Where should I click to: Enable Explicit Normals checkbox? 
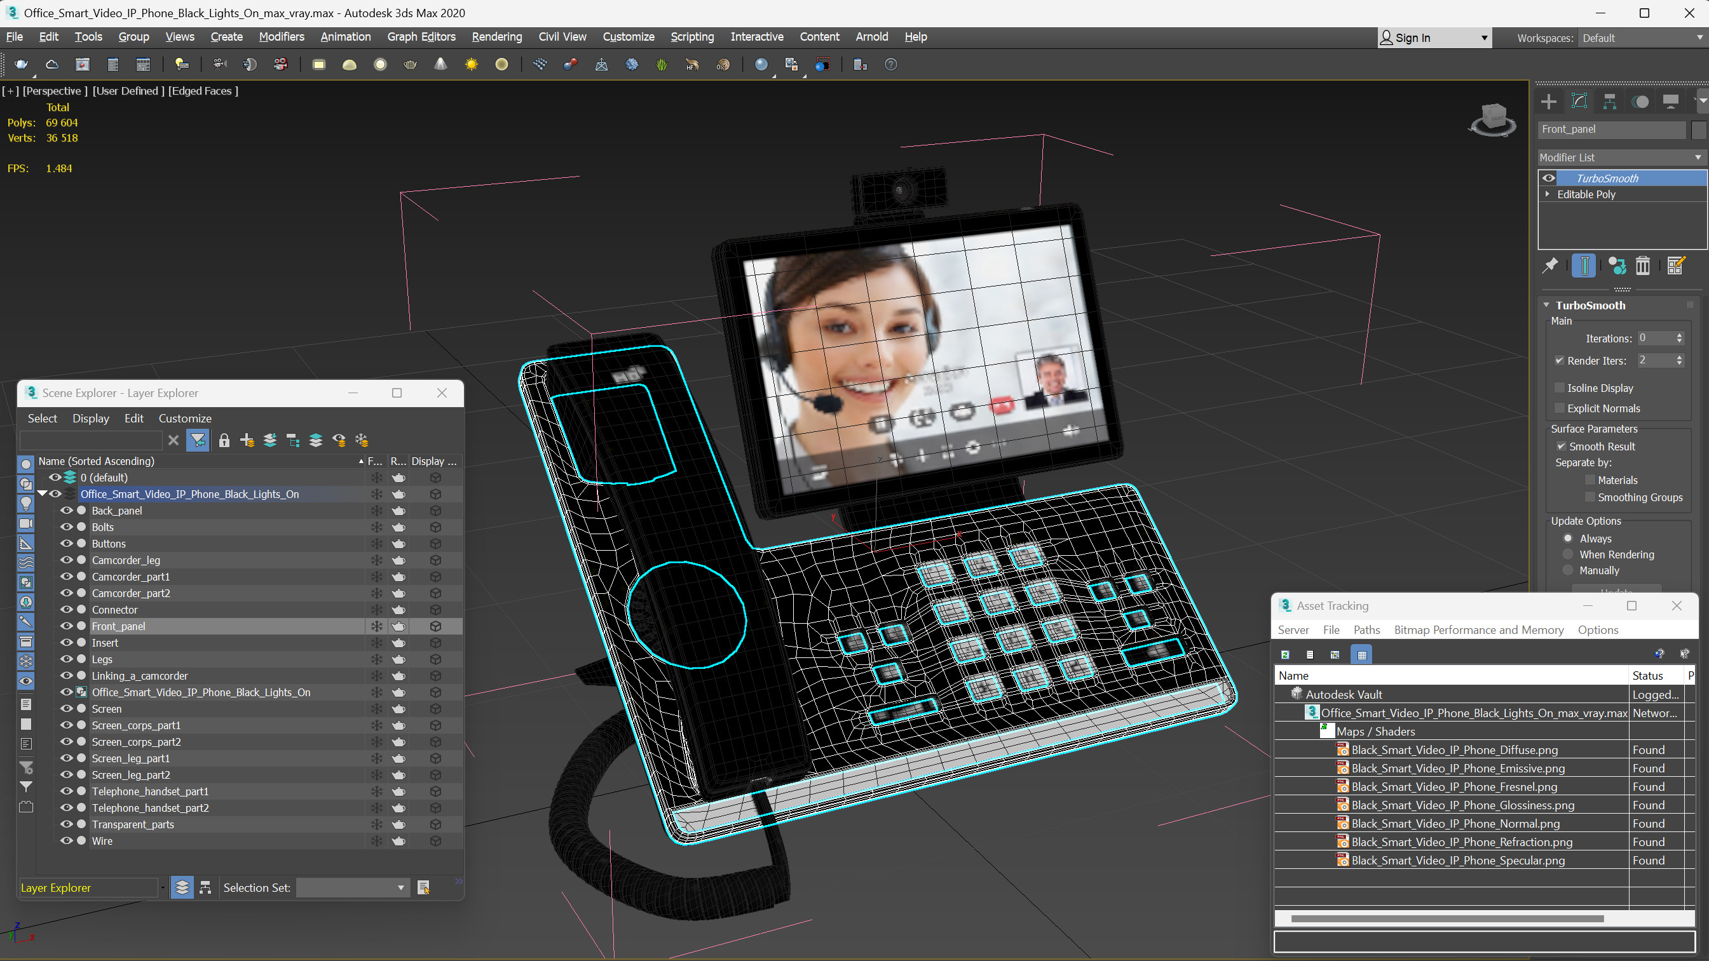1559,408
